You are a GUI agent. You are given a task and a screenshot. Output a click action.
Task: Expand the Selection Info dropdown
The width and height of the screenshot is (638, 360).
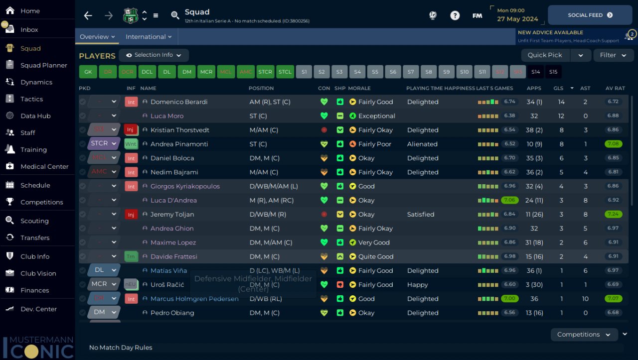[154, 55]
